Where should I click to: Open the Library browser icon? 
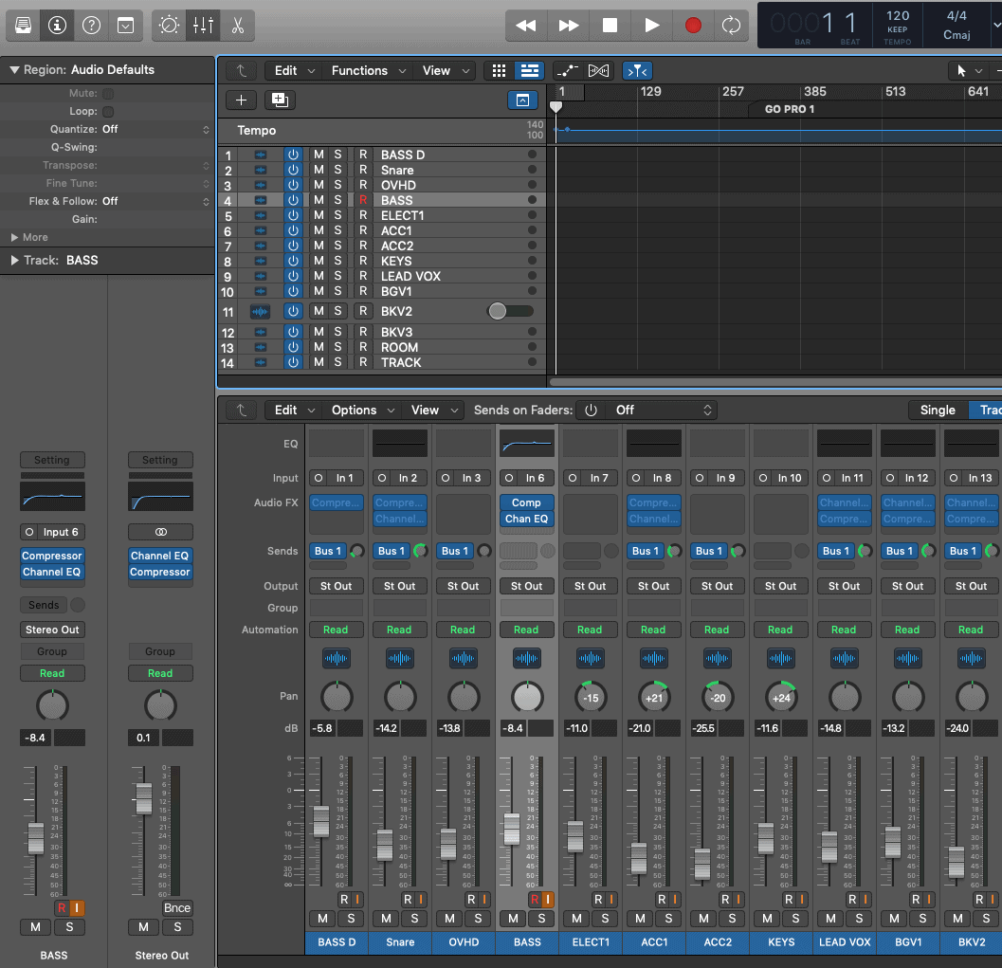[26, 26]
